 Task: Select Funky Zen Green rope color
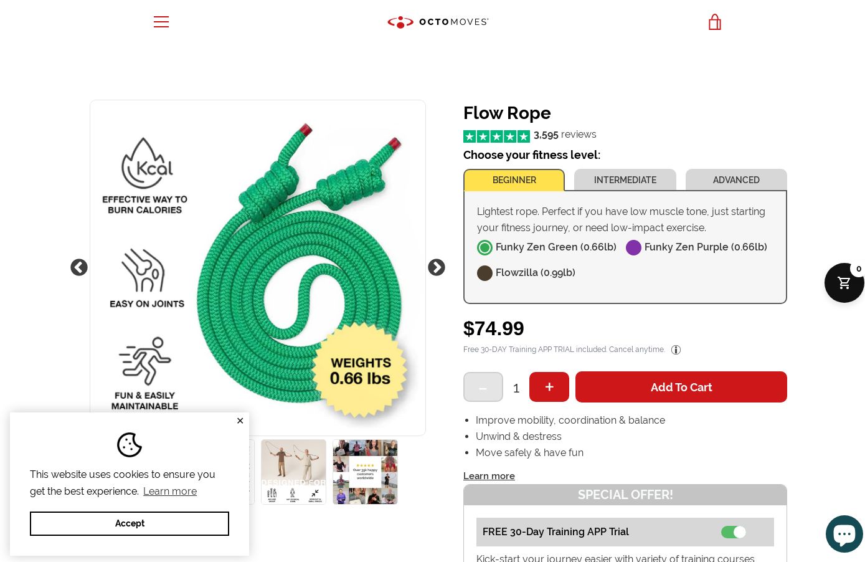tap(484, 247)
